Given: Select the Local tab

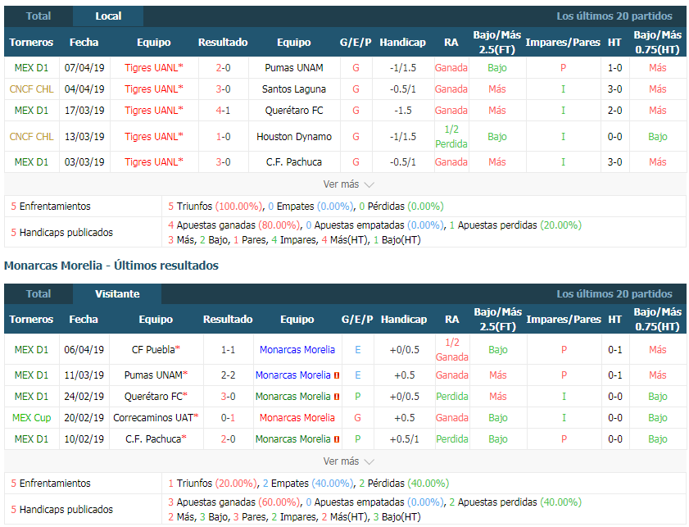Looking at the screenshot, I should point(108,16).
